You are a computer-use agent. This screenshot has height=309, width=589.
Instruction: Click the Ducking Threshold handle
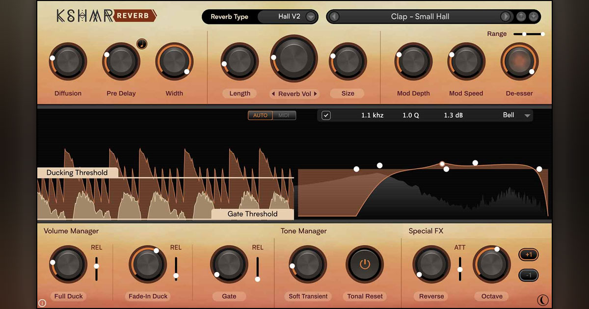78,173
